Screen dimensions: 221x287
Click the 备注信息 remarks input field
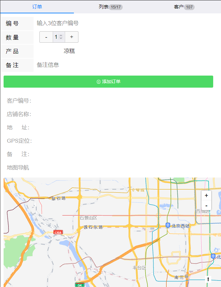[124, 65]
